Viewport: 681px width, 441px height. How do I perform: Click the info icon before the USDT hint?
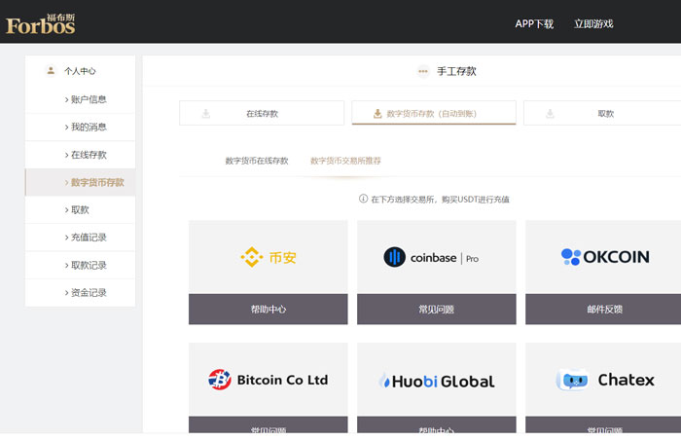363,199
